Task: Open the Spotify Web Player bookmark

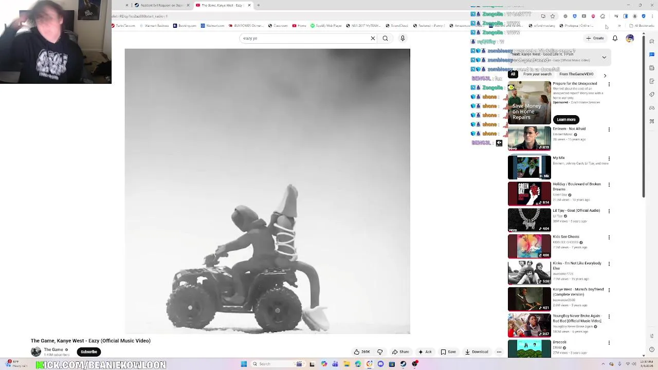Action: coord(326,26)
